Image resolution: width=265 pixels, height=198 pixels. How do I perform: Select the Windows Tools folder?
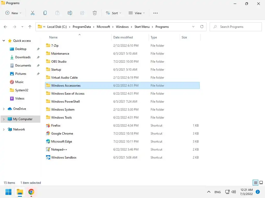122,118
